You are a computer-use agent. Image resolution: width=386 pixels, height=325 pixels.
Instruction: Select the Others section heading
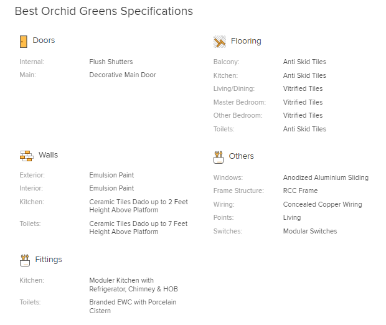242,156
